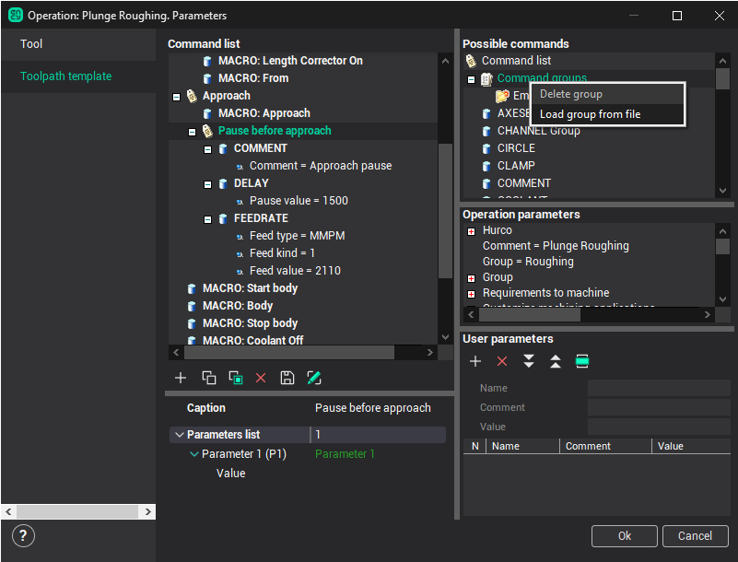
Task: Add a user parameter with the plus icon
Action: (x=475, y=361)
